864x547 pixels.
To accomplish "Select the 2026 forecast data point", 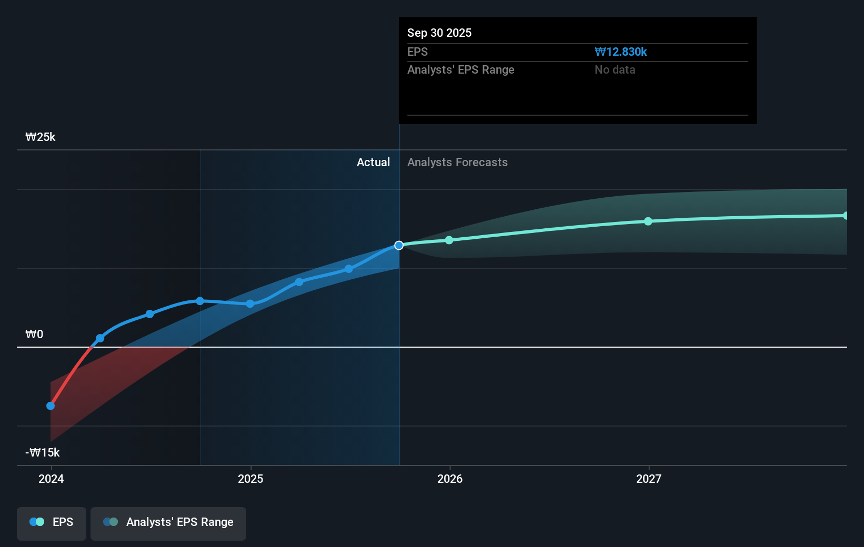I will (x=448, y=240).
